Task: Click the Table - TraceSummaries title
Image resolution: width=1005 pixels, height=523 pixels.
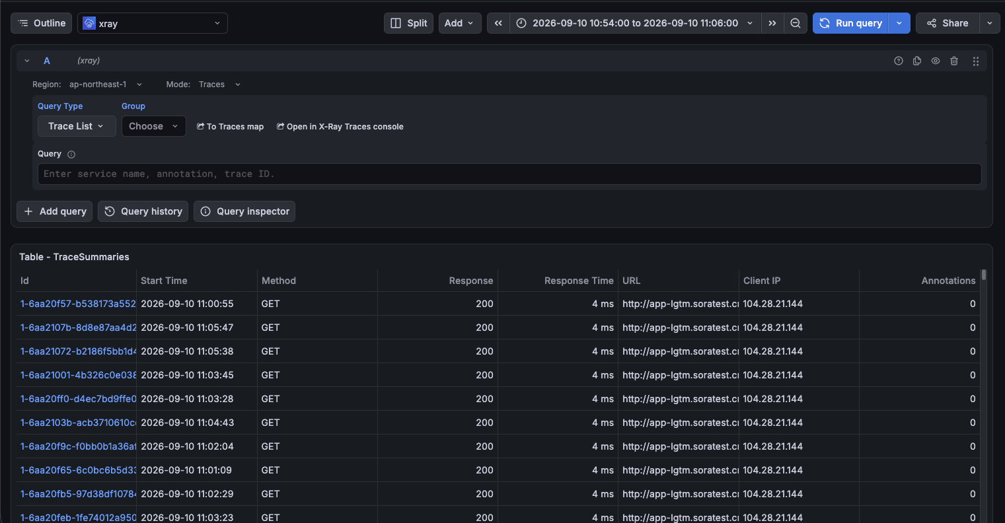Action: (x=74, y=257)
